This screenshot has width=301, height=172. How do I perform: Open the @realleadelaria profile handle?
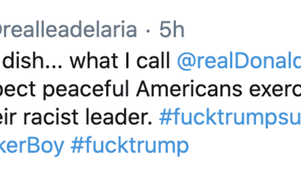coord(69,31)
